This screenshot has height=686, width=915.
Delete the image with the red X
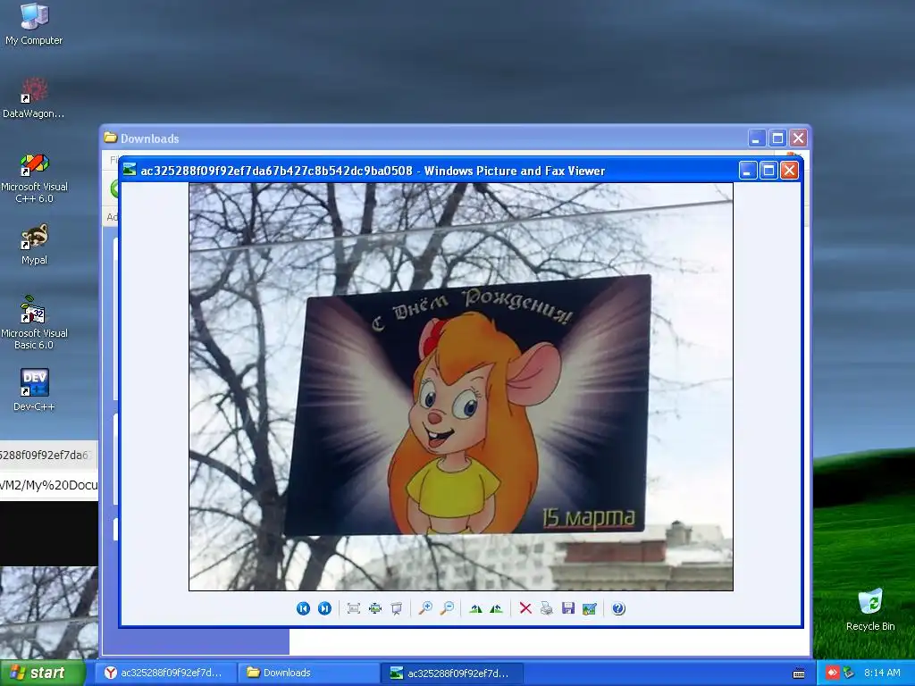tap(525, 608)
